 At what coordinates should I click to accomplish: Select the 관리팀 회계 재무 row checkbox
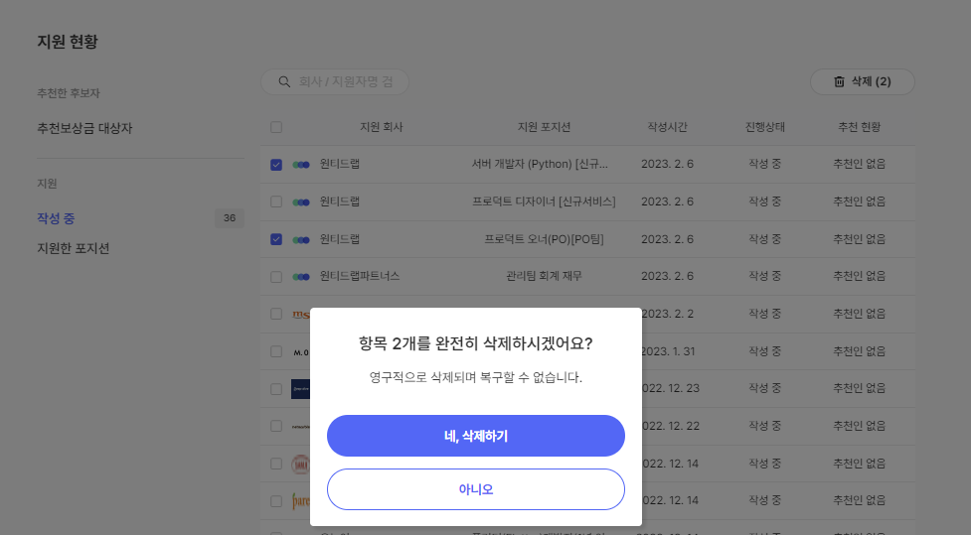coord(276,277)
